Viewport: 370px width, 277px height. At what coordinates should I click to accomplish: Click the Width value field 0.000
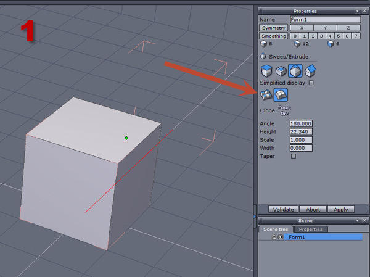(x=301, y=148)
